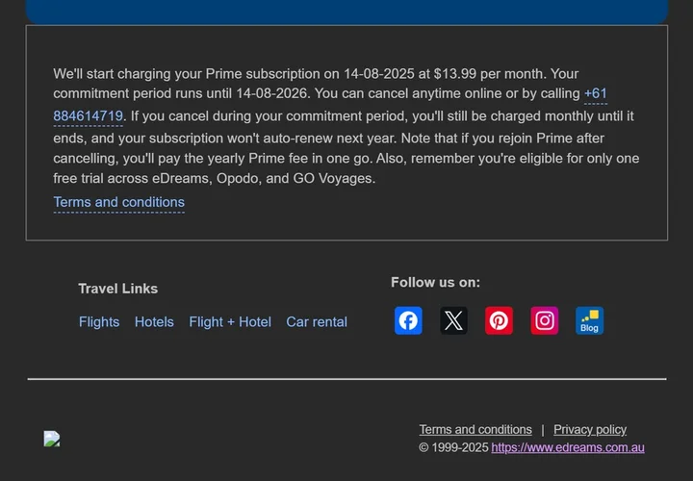Go to the Flights travel link

tap(99, 322)
